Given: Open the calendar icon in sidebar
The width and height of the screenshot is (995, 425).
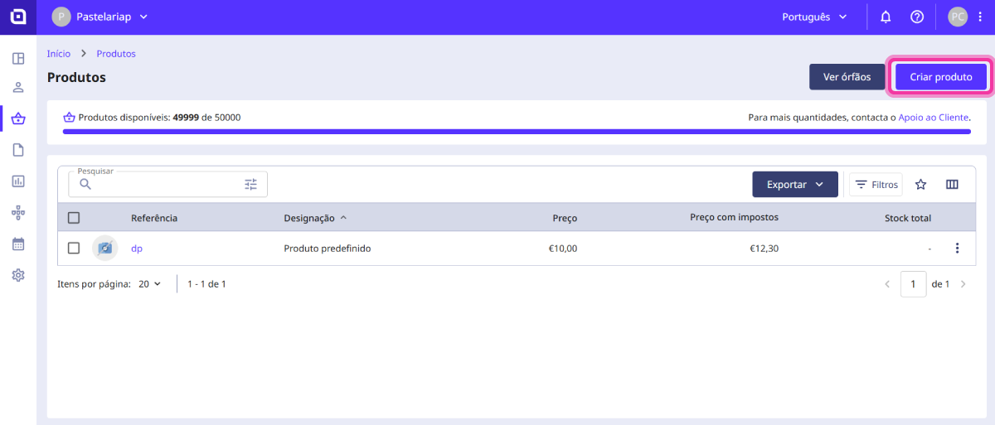Looking at the screenshot, I should point(18,244).
